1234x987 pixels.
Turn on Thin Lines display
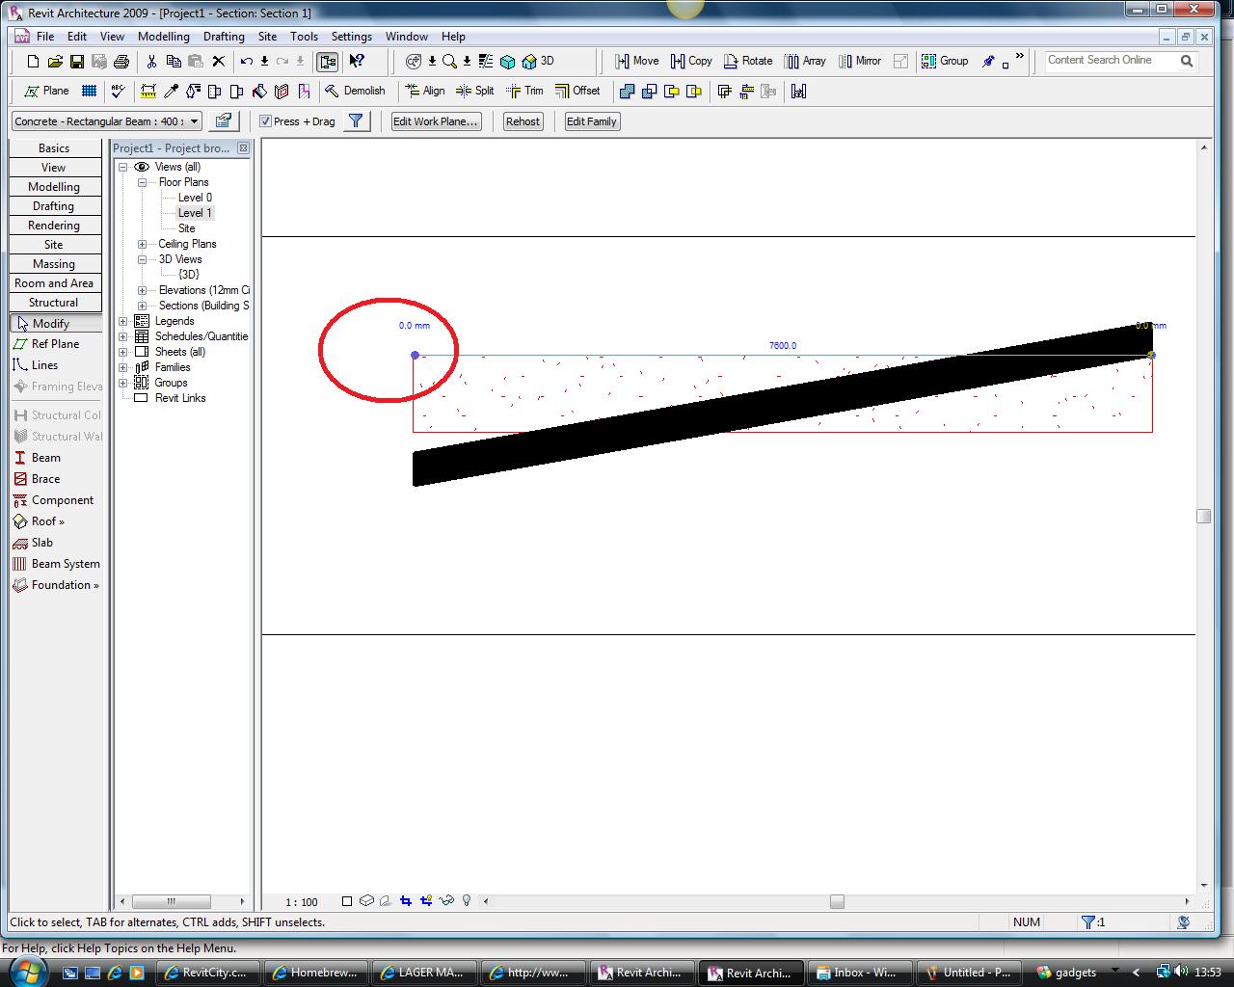pyautogui.click(x=485, y=61)
